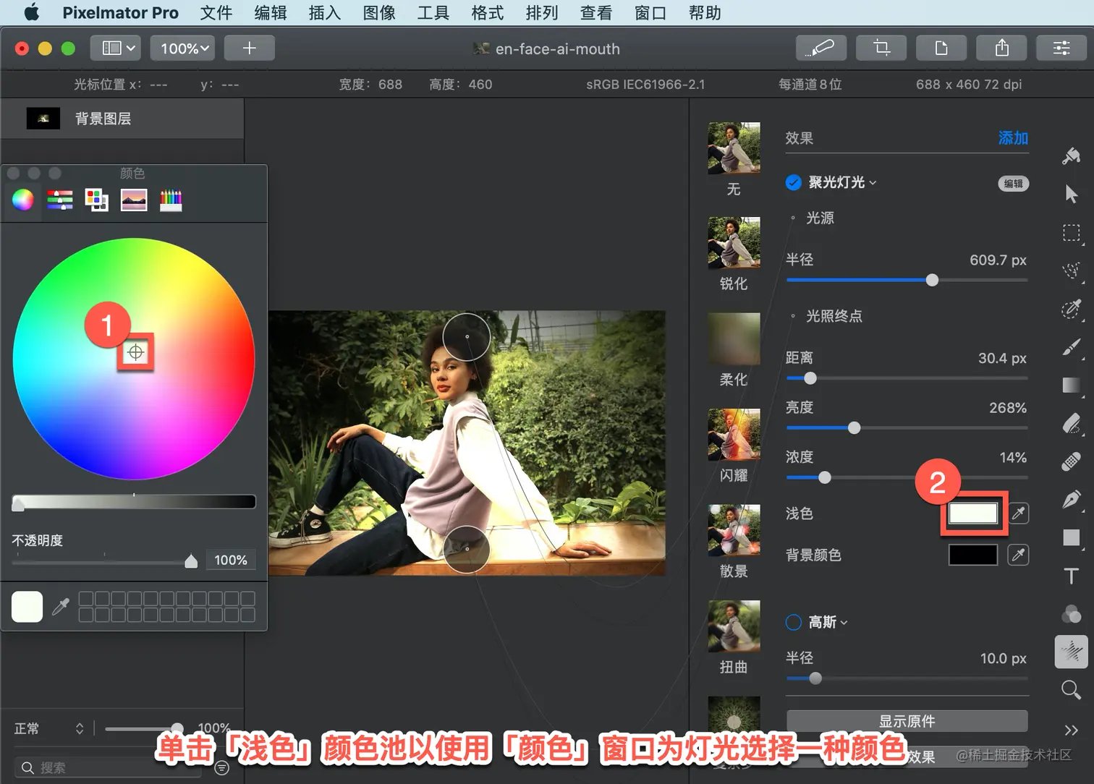The height and width of the screenshot is (784, 1094).
Task: Enable the 高斯 effect checkbox
Action: [794, 622]
